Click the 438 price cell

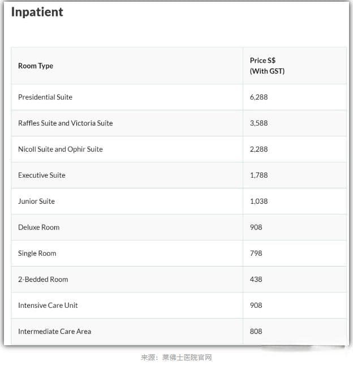[256, 280]
